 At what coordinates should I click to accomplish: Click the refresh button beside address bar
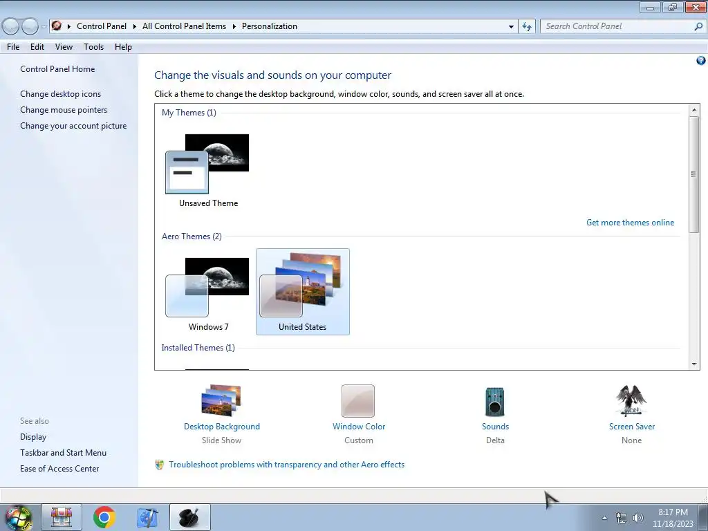coord(527,27)
